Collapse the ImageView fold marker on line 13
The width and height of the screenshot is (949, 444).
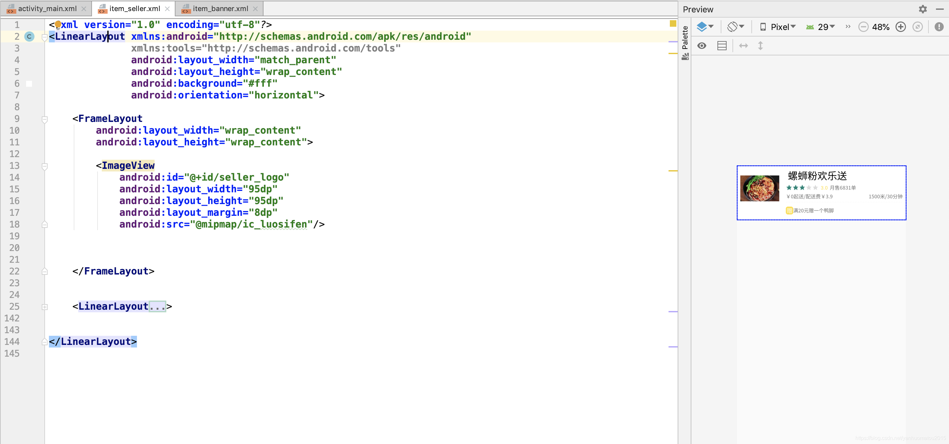click(45, 166)
